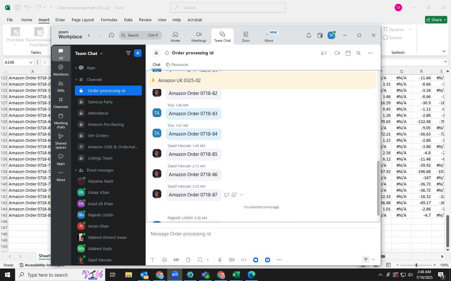Open the Mentions sidebar section
Viewport: 451px width, 281px height.
pos(61,70)
